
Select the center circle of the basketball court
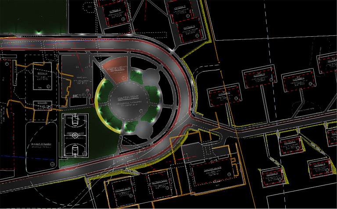coord(74,136)
